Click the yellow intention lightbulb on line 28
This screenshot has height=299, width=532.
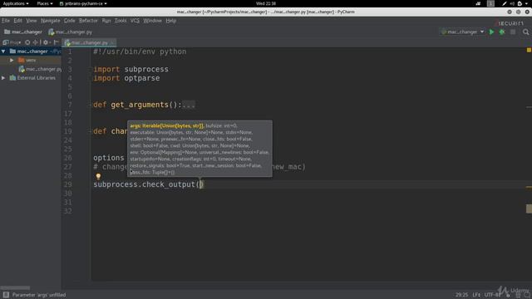click(98, 176)
